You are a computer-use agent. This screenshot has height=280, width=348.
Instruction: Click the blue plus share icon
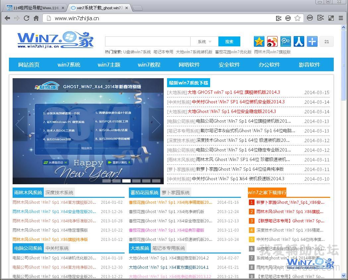[x=312, y=41]
